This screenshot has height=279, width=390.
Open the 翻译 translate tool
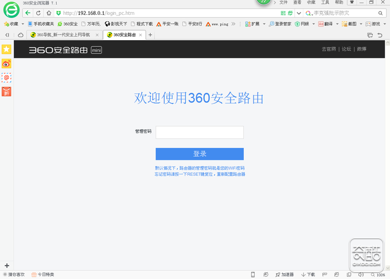326,24
